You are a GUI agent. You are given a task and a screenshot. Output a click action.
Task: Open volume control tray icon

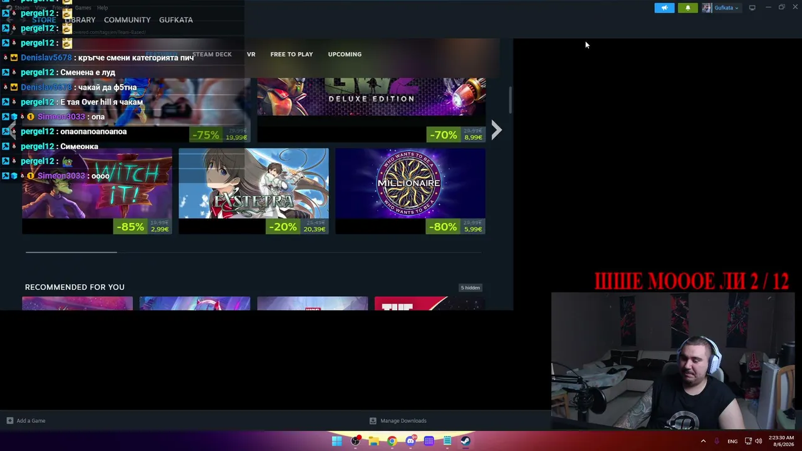pyautogui.click(x=759, y=441)
